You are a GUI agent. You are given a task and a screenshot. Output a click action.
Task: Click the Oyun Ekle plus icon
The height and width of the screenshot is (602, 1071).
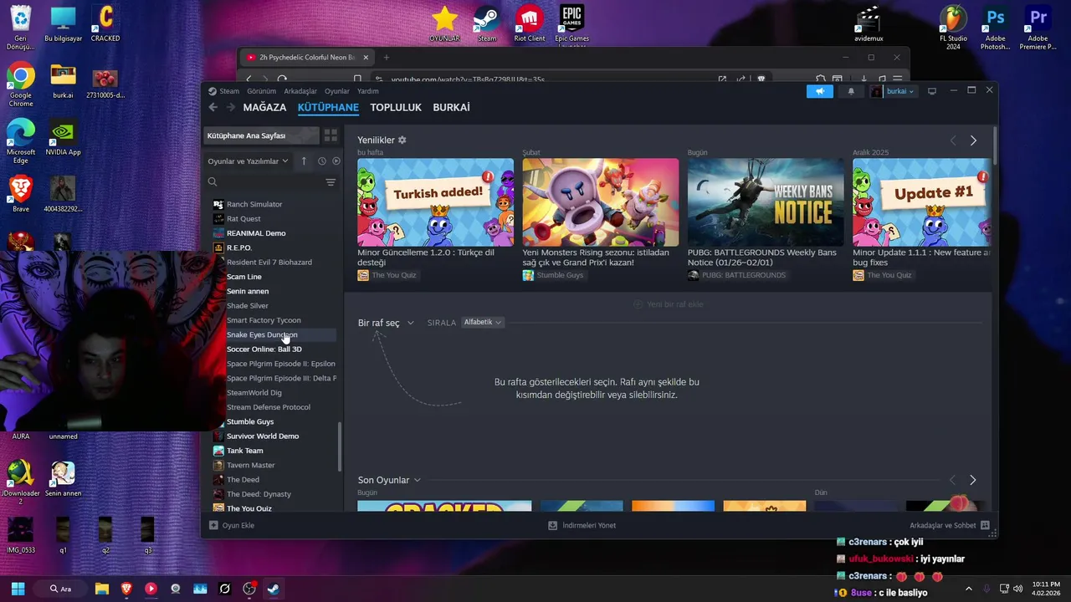click(213, 525)
